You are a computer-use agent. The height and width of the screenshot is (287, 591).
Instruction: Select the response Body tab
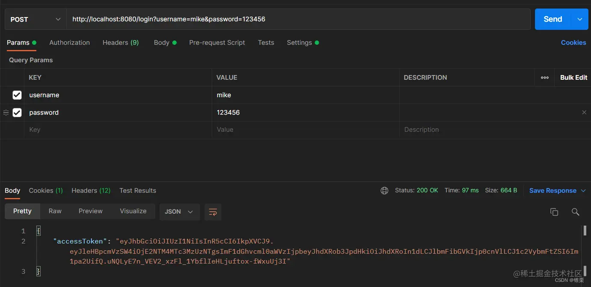click(x=12, y=191)
